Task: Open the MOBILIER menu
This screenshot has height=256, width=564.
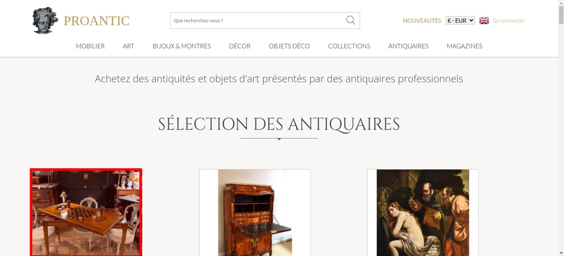Action: (x=90, y=46)
